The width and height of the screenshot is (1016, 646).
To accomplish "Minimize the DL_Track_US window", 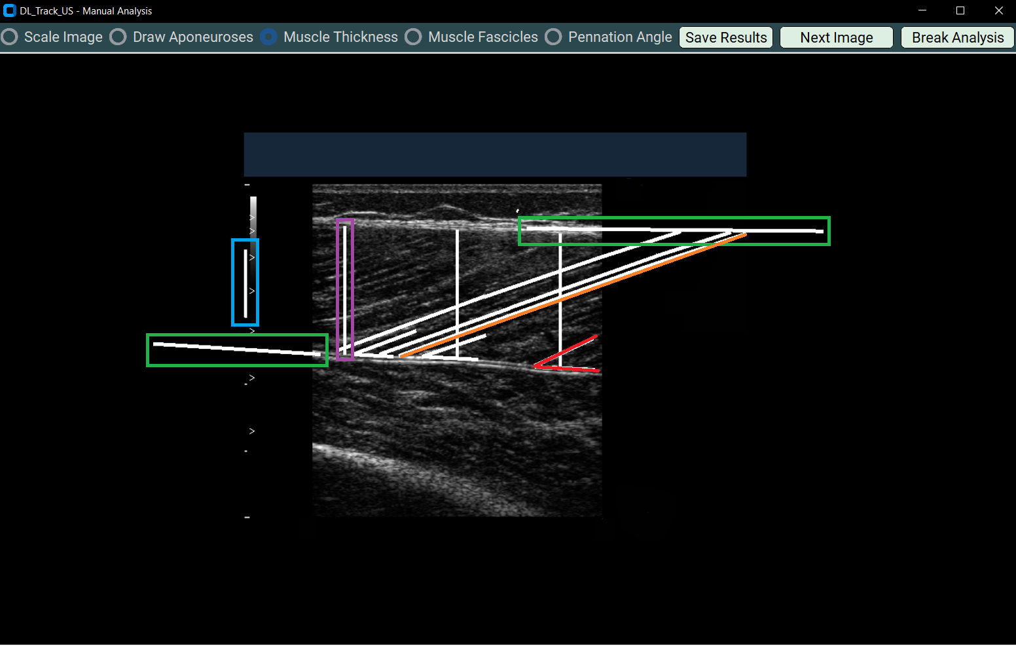I will coord(922,10).
